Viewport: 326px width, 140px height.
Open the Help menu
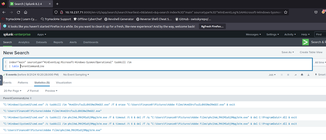click(305, 34)
